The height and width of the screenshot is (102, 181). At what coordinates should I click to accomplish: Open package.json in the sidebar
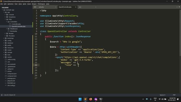tap(11, 78)
